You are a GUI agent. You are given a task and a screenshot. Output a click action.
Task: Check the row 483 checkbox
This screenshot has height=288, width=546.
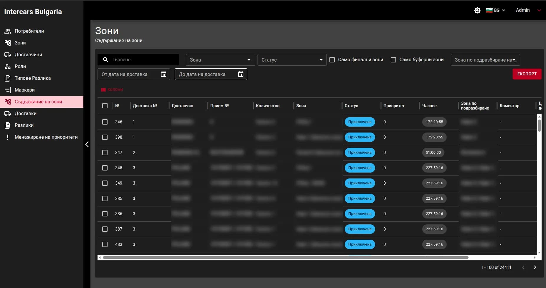tap(105, 244)
